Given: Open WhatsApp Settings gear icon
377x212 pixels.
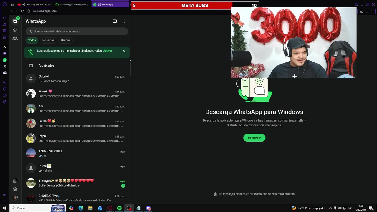Looking at the screenshot, I should [15, 189].
